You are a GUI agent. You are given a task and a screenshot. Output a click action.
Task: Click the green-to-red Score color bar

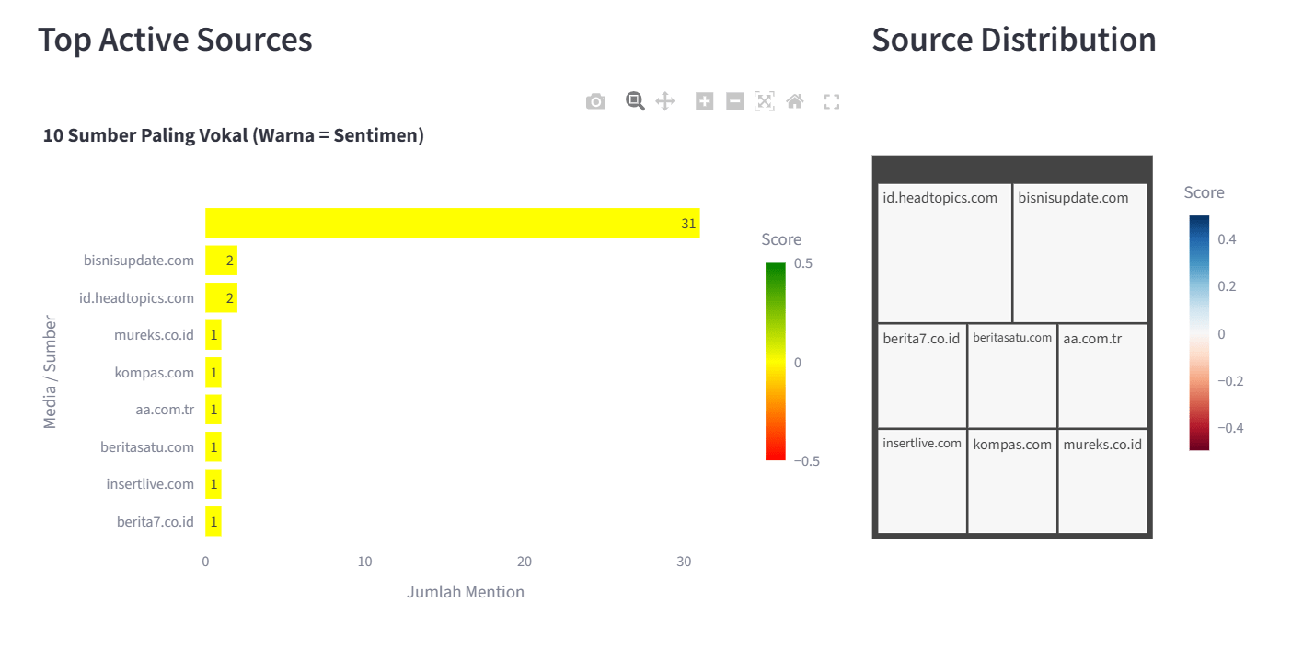tap(776, 361)
